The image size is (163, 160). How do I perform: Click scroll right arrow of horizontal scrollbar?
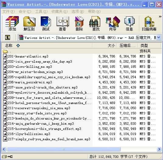(x=159, y=149)
